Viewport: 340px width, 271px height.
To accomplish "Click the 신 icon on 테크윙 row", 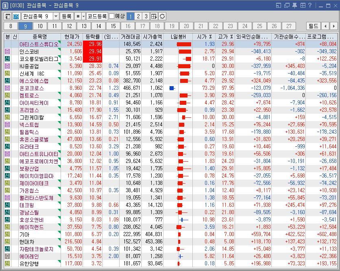I will click(7, 205).
